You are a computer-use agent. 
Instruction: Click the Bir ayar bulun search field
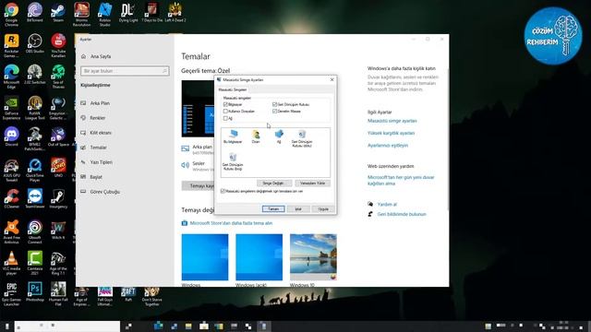pyautogui.click(x=125, y=71)
